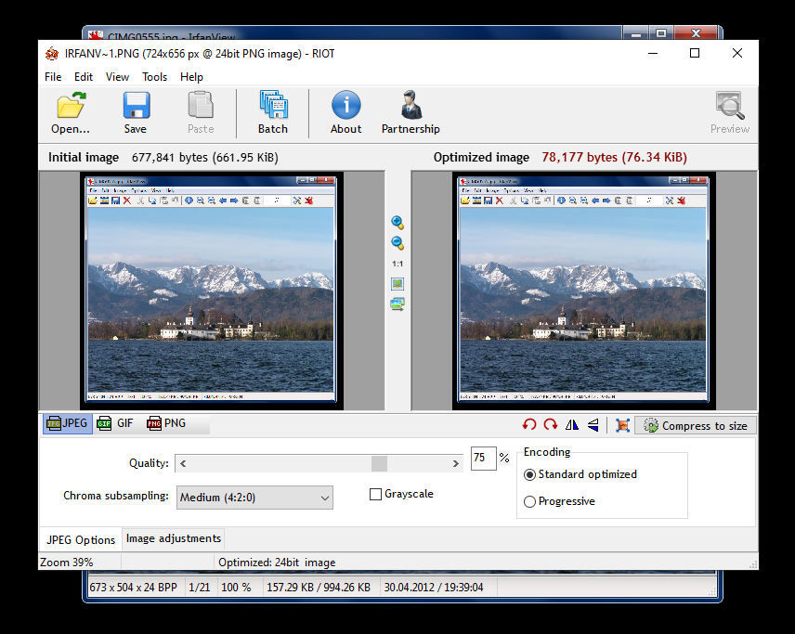Save the optimized image
Screen dimensions: 795x634
click(136, 112)
